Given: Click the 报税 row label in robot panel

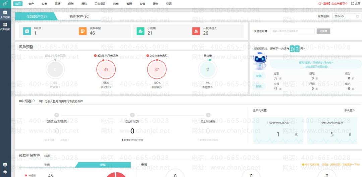Looking at the screenshot, I should pos(259,86).
